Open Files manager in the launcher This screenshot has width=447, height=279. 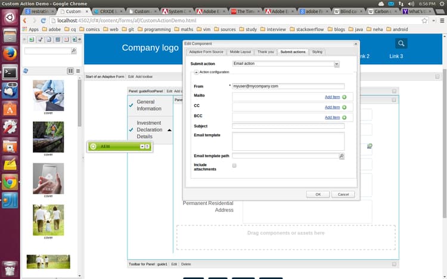pos(10,35)
